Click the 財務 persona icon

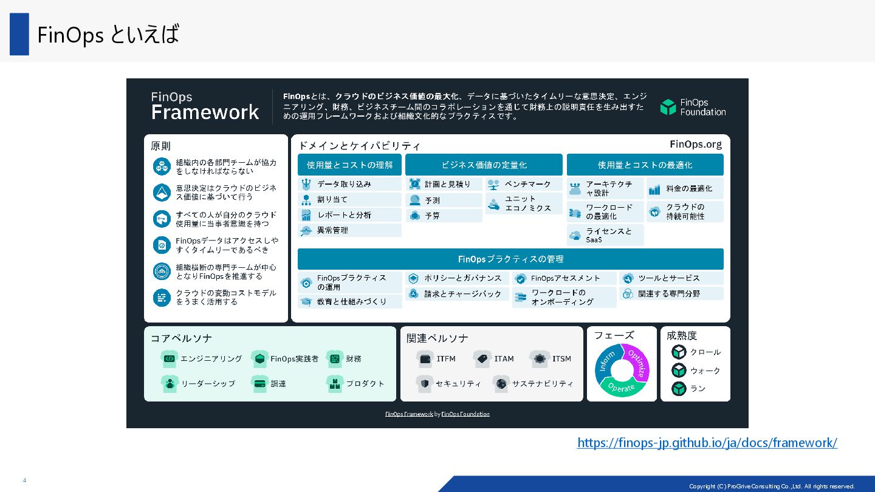(335, 359)
